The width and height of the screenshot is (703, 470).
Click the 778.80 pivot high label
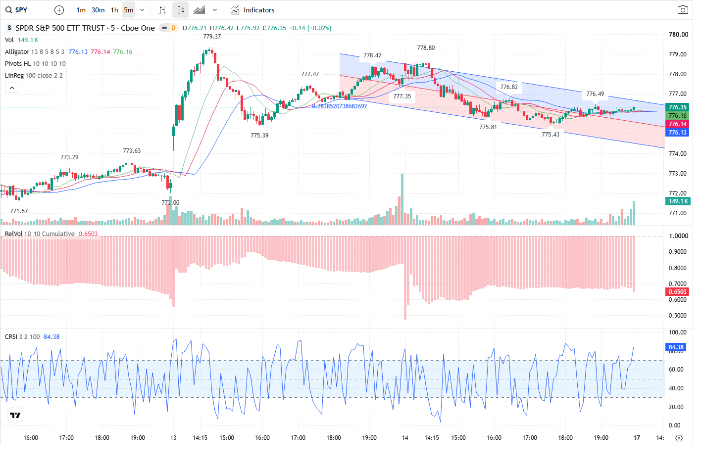coord(426,48)
